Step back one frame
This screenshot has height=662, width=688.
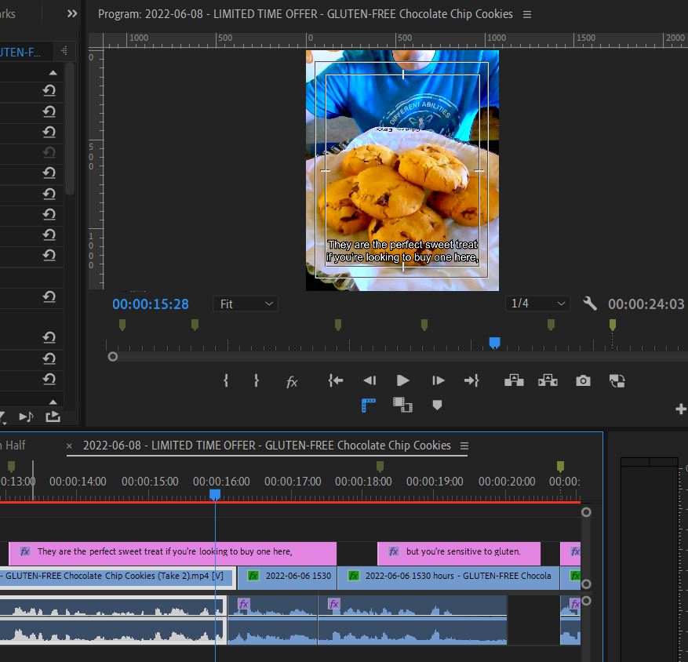click(x=369, y=380)
